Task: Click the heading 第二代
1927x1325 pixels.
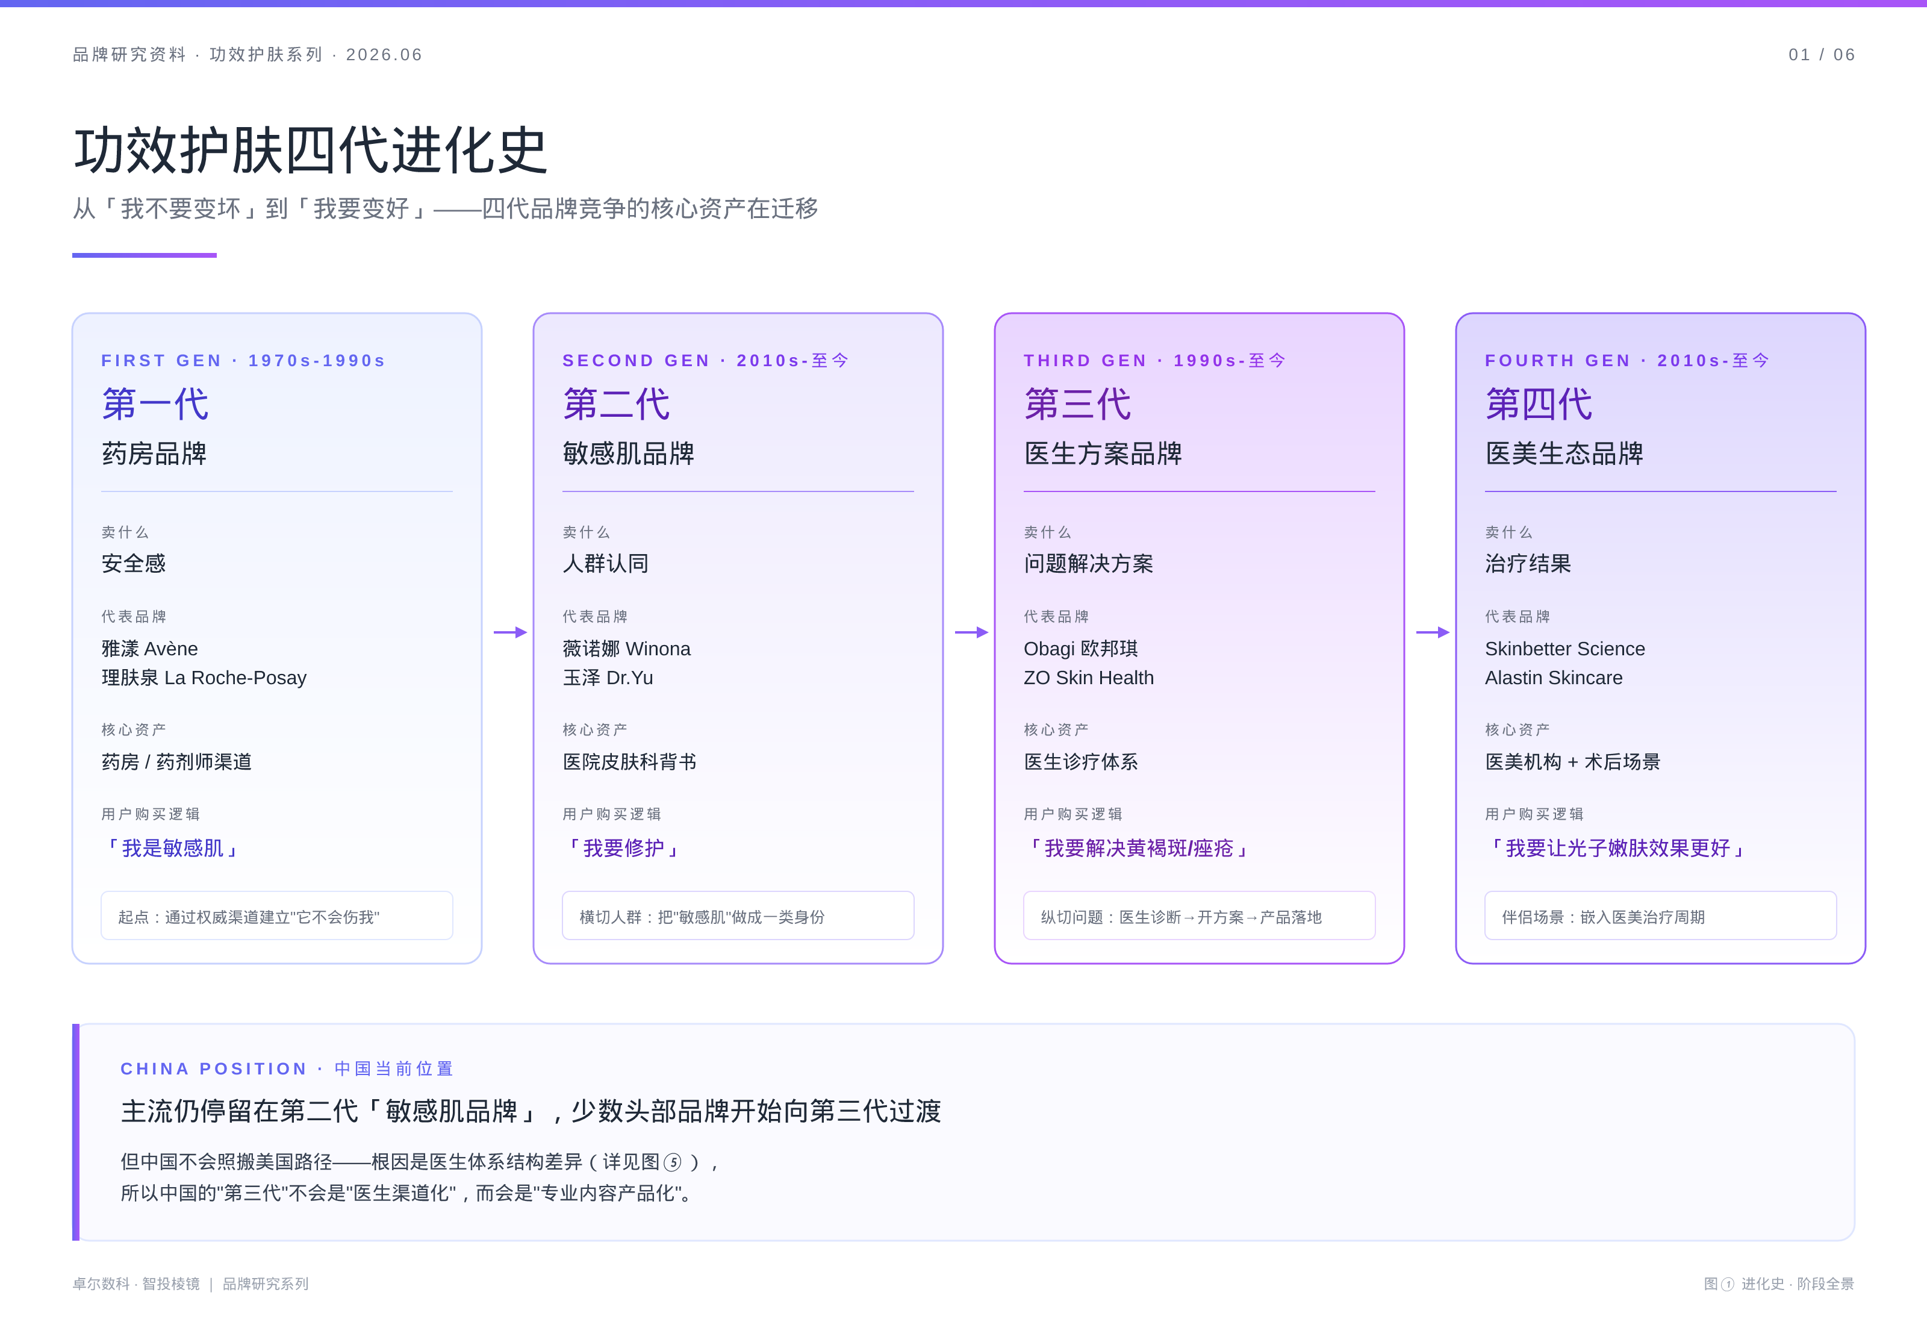Action: [x=617, y=404]
